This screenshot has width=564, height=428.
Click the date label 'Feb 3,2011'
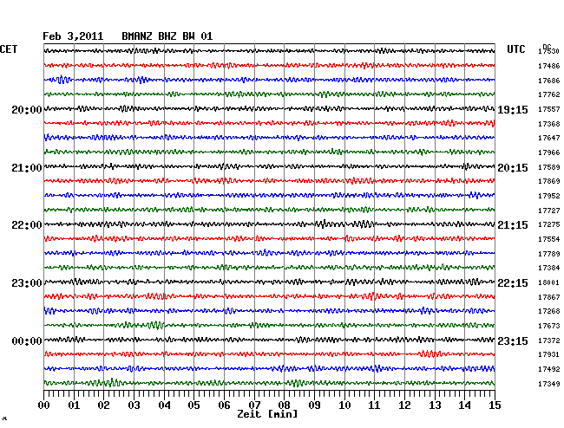tap(73, 36)
